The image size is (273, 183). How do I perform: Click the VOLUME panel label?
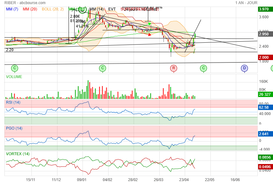tap(14, 76)
